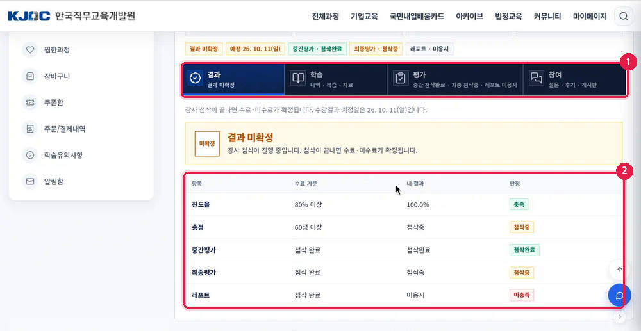Click the receipt icon beside 주문/결제내역

pos(30,129)
